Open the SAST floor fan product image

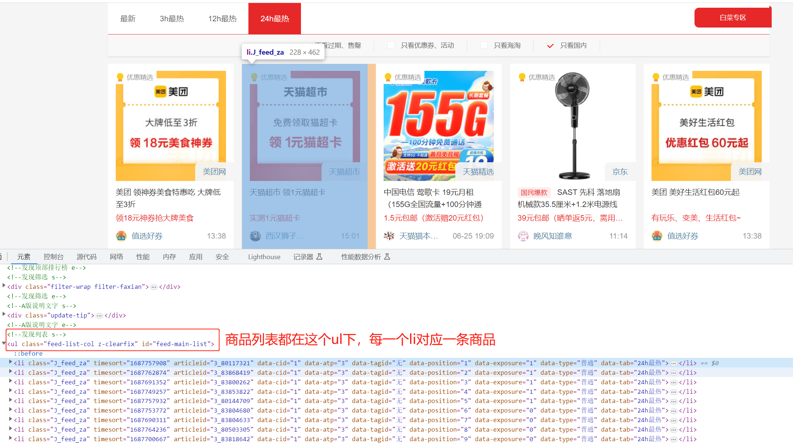coord(573,126)
